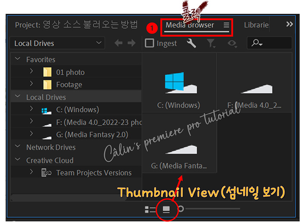This screenshot has width=302, height=224.
Task: Select the Footage folder icon
Action: 47,85
